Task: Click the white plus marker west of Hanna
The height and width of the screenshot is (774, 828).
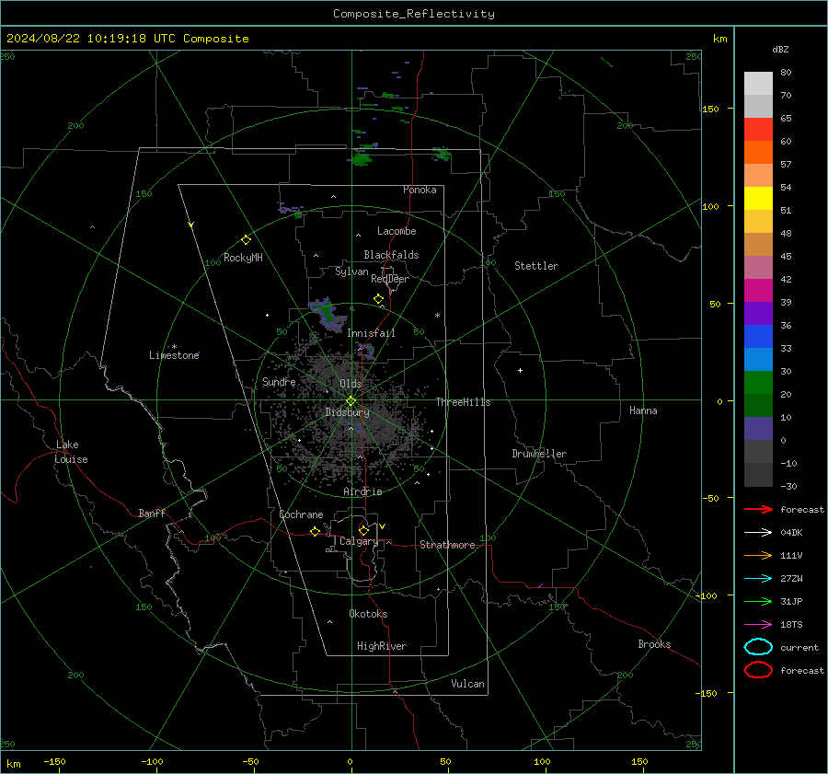Action: pos(520,370)
